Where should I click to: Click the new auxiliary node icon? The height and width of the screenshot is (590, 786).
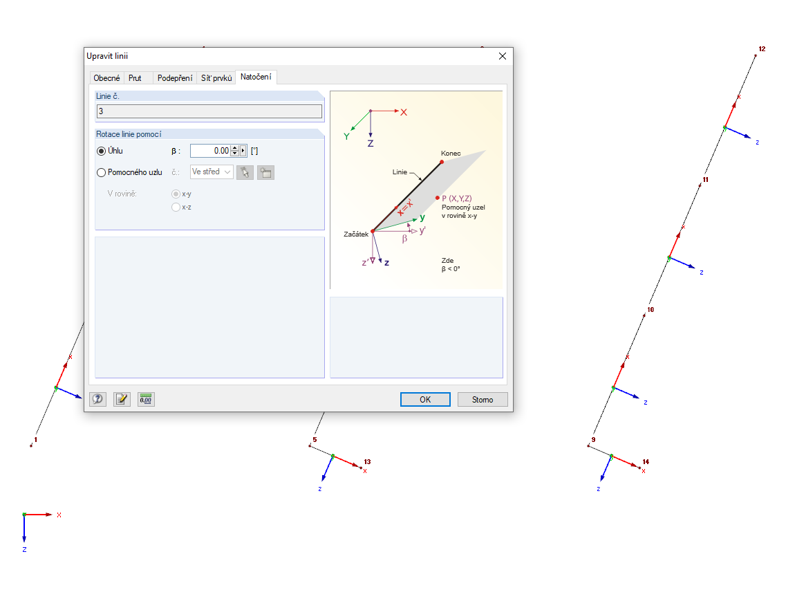pyautogui.click(x=265, y=173)
